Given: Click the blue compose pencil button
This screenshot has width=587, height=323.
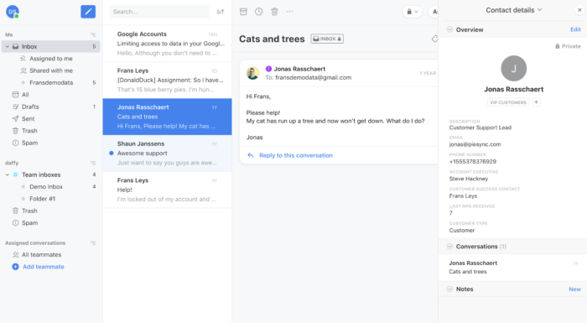Looking at the screenshot, I should click(x=88, y=12).
